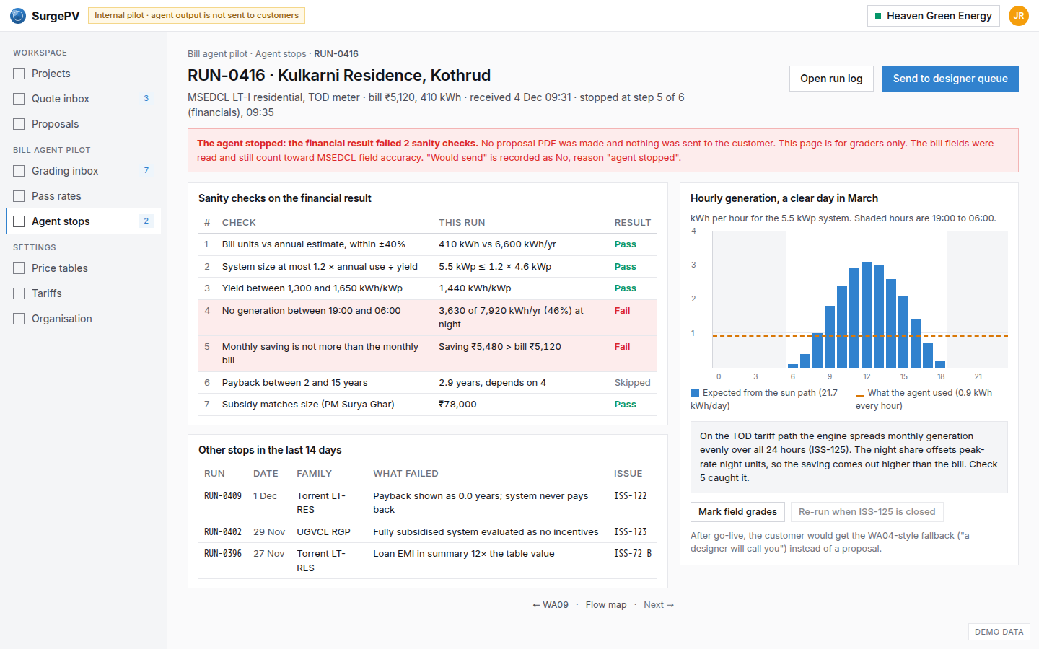Navigate to Tariffs settings
Screen dimensions: 1039x649
83,293
